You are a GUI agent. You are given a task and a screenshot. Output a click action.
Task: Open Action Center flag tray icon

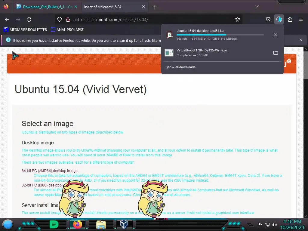point(260,224)
